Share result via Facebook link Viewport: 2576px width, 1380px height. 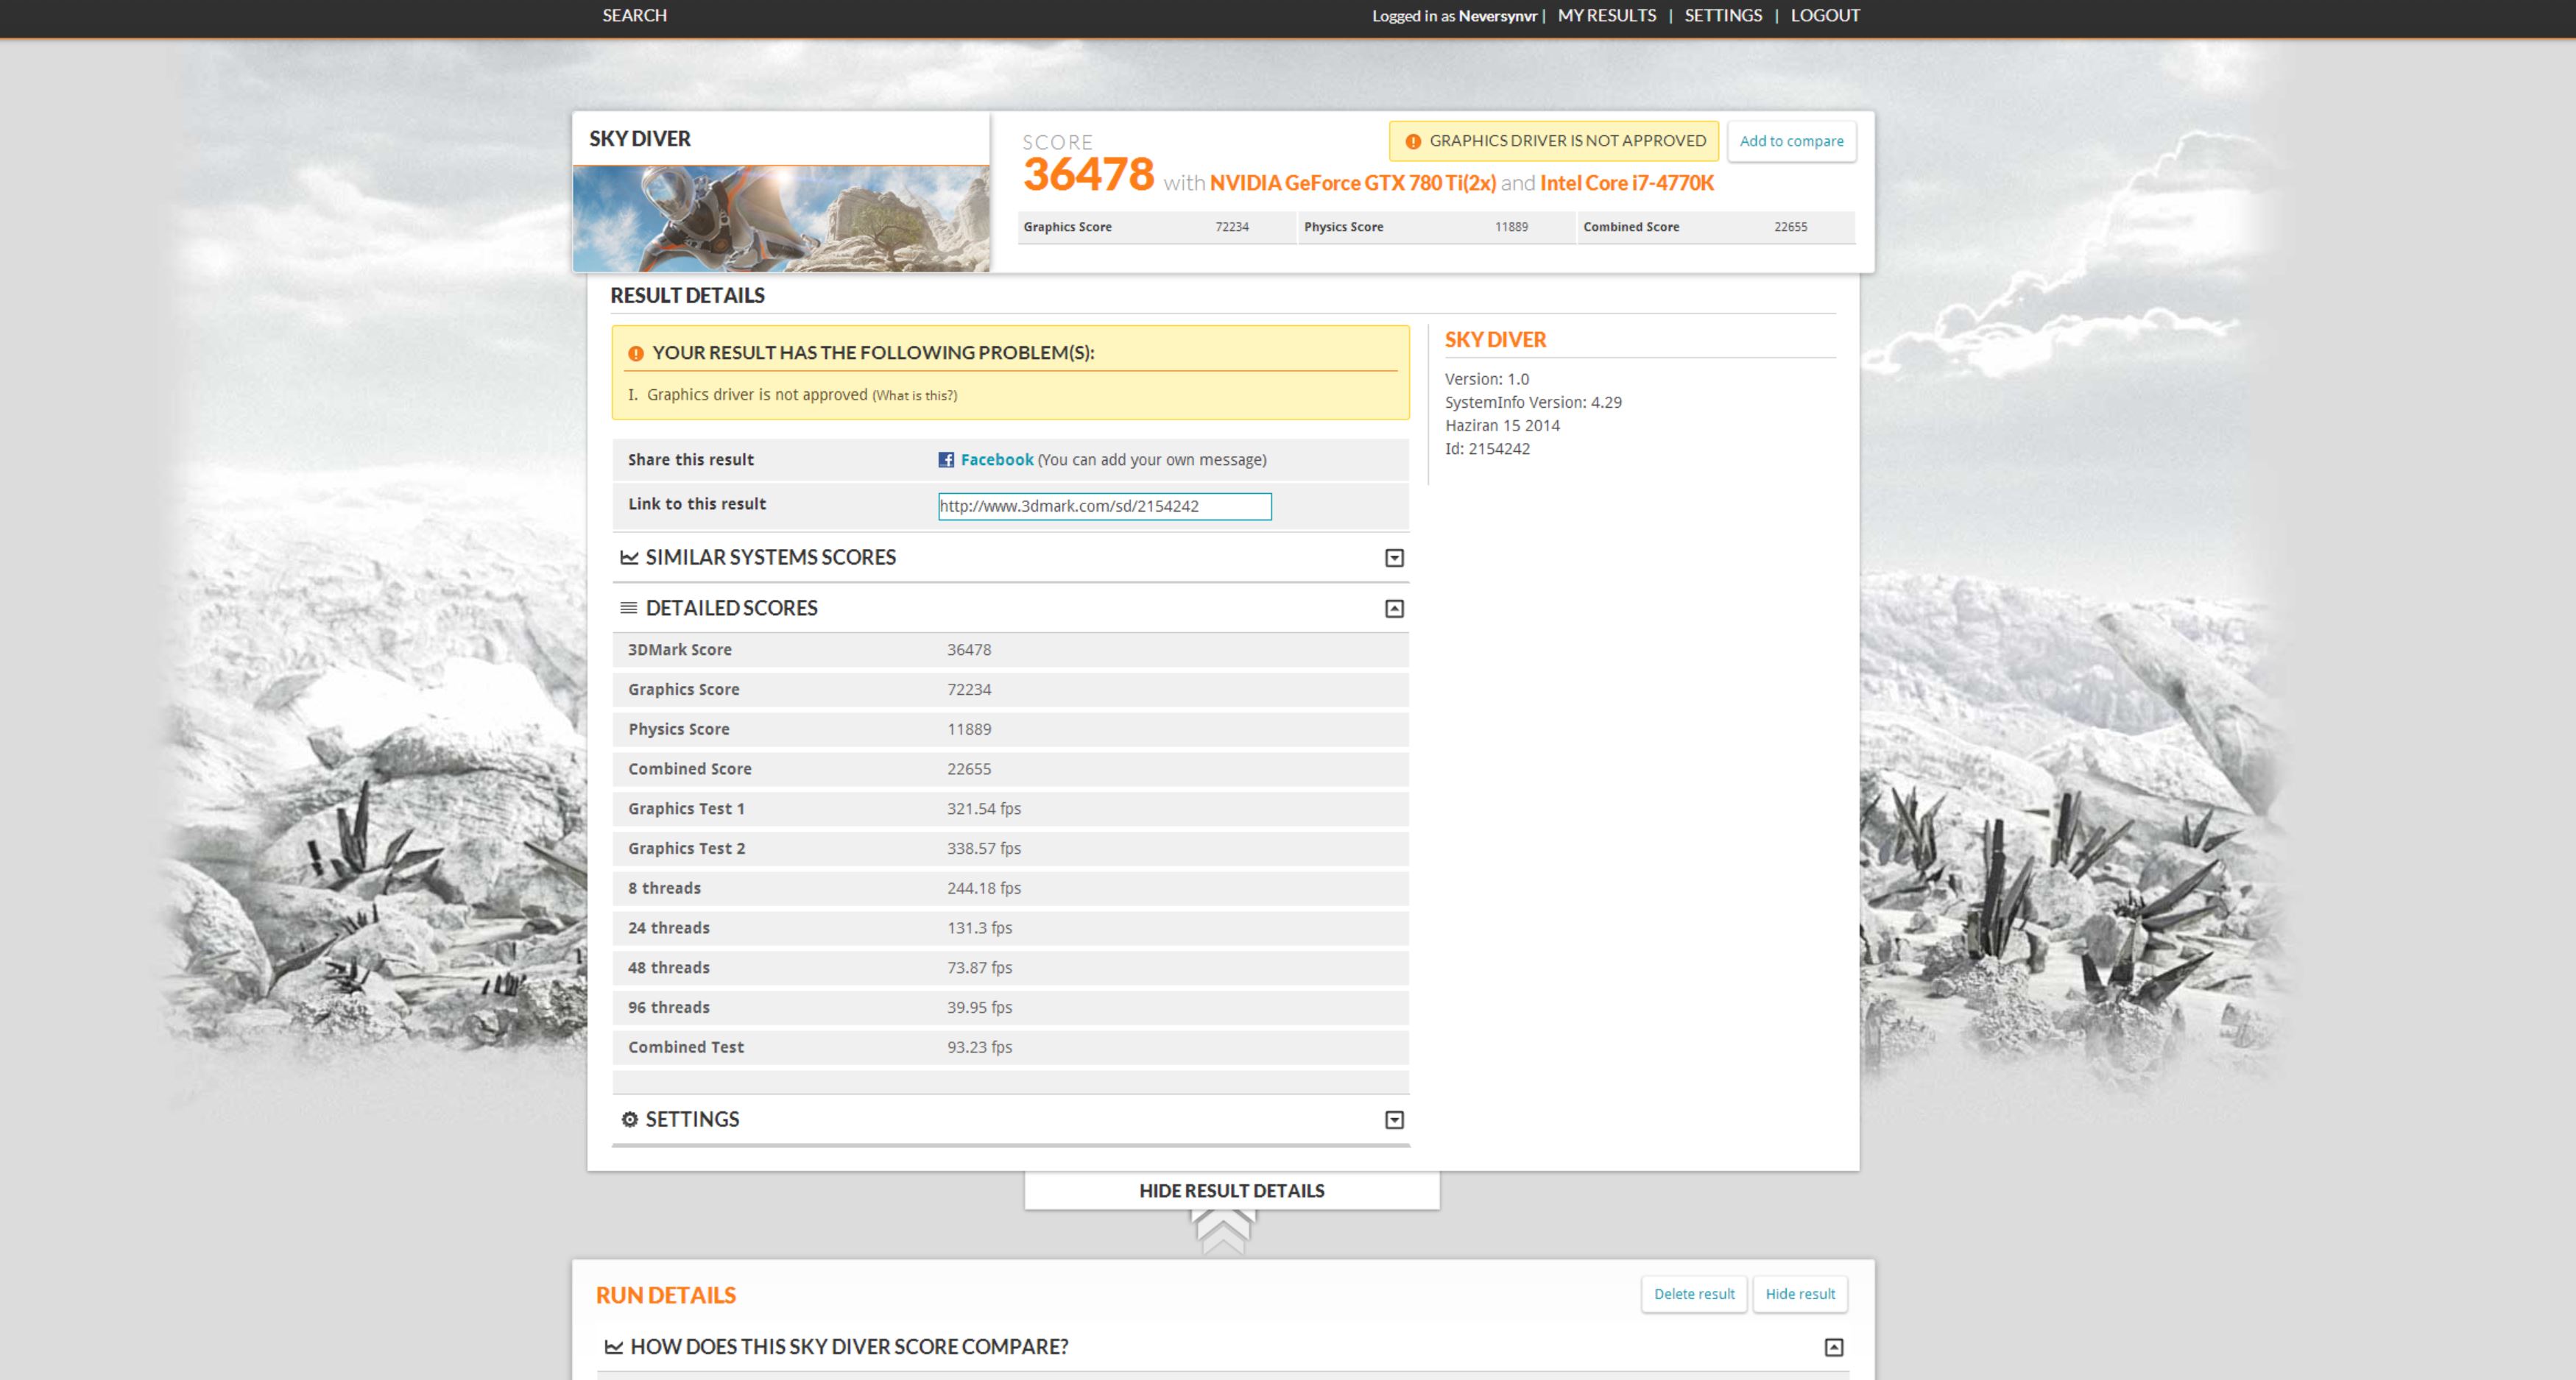pyautogui.click(x=996, y=460)
